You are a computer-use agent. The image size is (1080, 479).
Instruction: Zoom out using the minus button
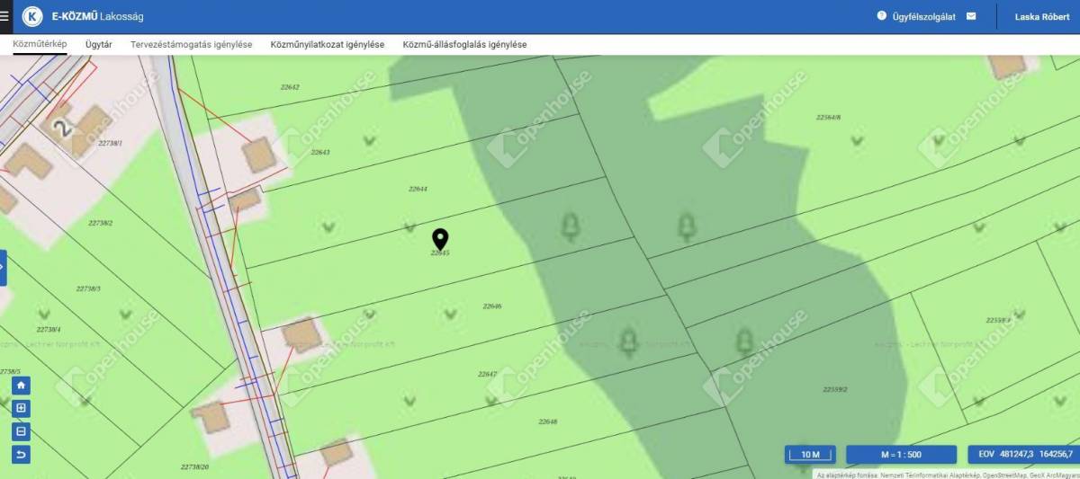(x=22, y=431)
